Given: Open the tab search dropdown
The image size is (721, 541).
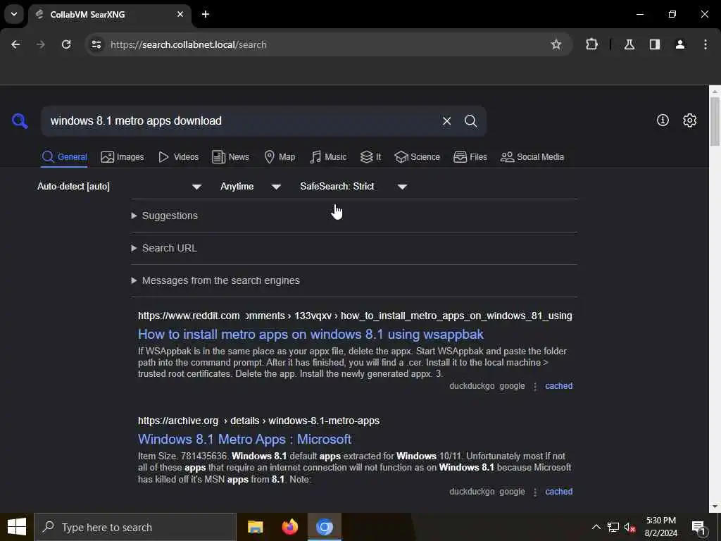Looking at the screenshot, I should 14,14.
